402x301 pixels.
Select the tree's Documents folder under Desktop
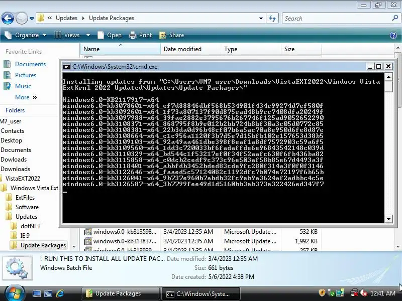16,149
